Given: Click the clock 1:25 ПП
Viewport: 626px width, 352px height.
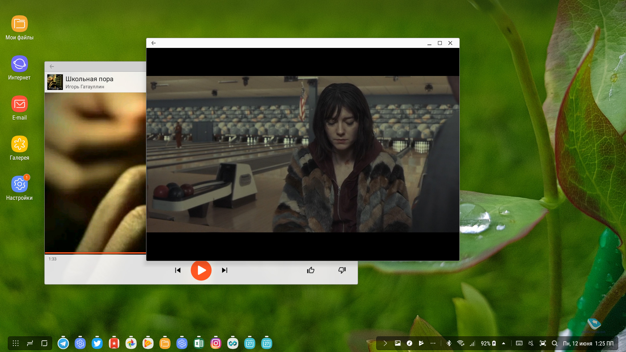Looking at the screenshot, I should [604, 344].
